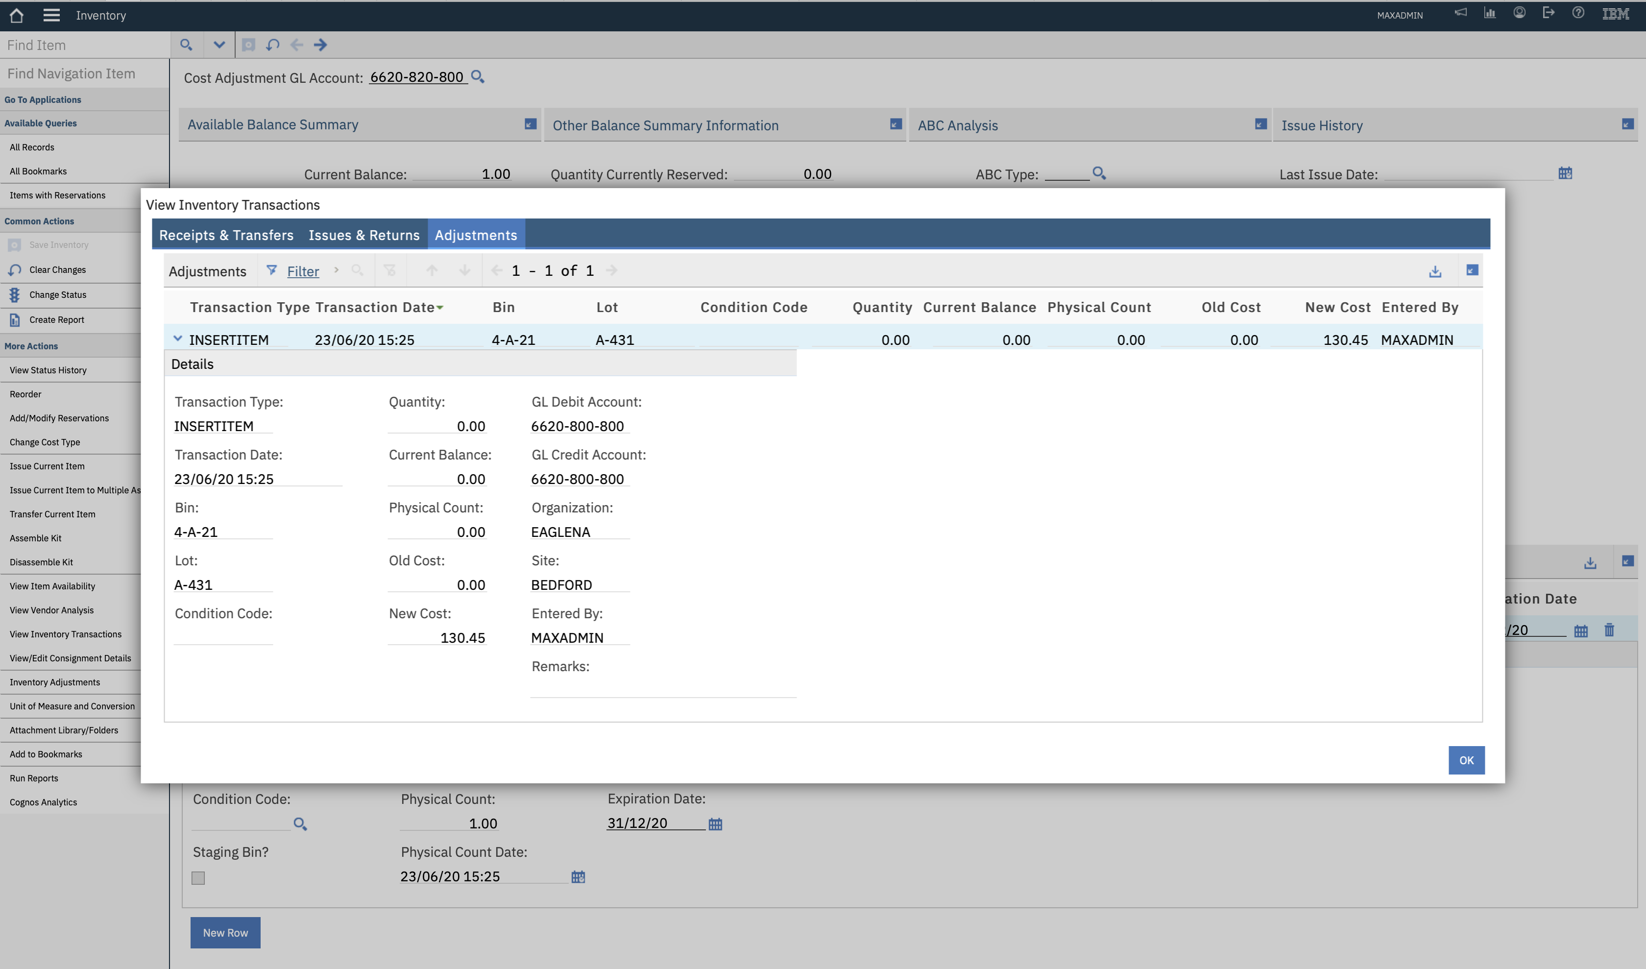Open the ABC Type lookup magnifier

pos(1099,173)
